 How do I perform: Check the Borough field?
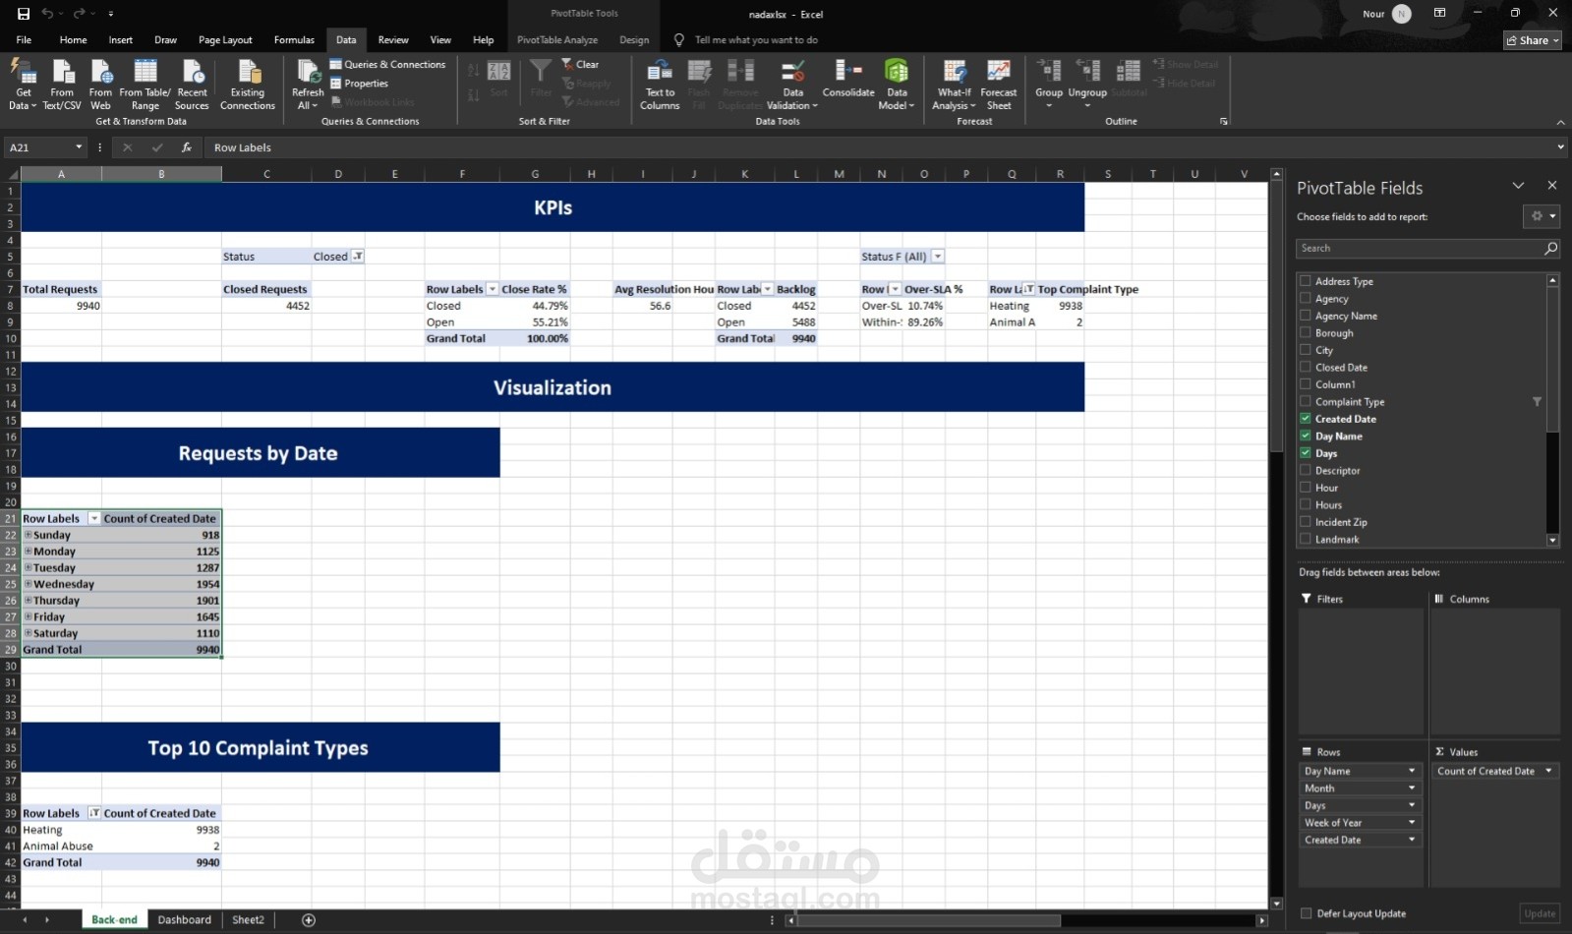click(x=1306, y=333)
